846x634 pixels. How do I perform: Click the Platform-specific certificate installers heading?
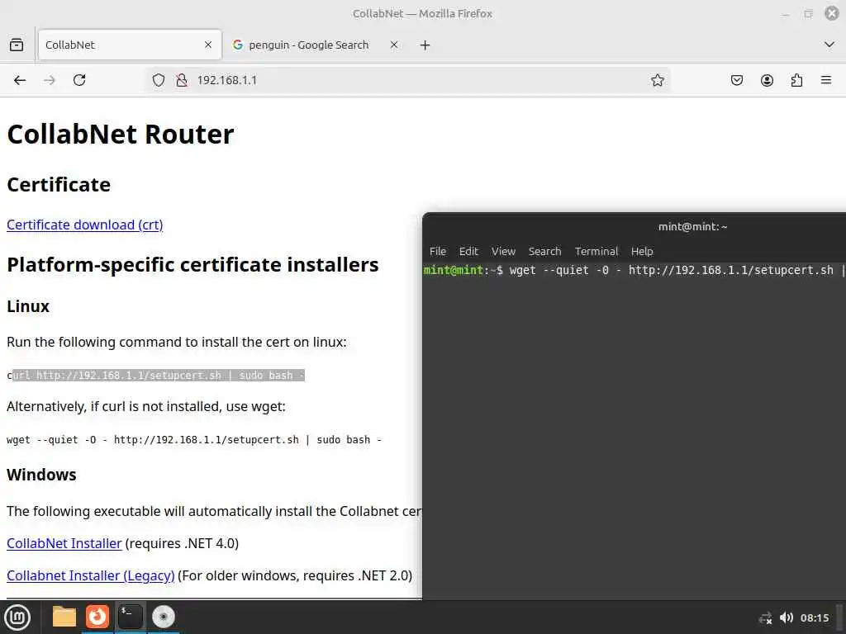(192, 265)
